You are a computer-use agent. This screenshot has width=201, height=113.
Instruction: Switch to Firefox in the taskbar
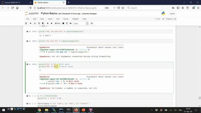[x=76, y=110]
